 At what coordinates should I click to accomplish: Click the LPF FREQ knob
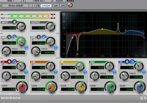36,51
